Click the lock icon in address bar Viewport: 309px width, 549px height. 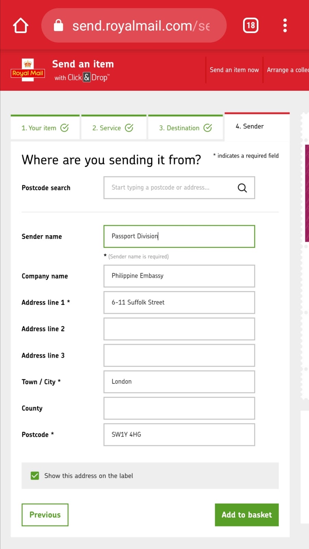pyautogui.click(x=59, y=25)
